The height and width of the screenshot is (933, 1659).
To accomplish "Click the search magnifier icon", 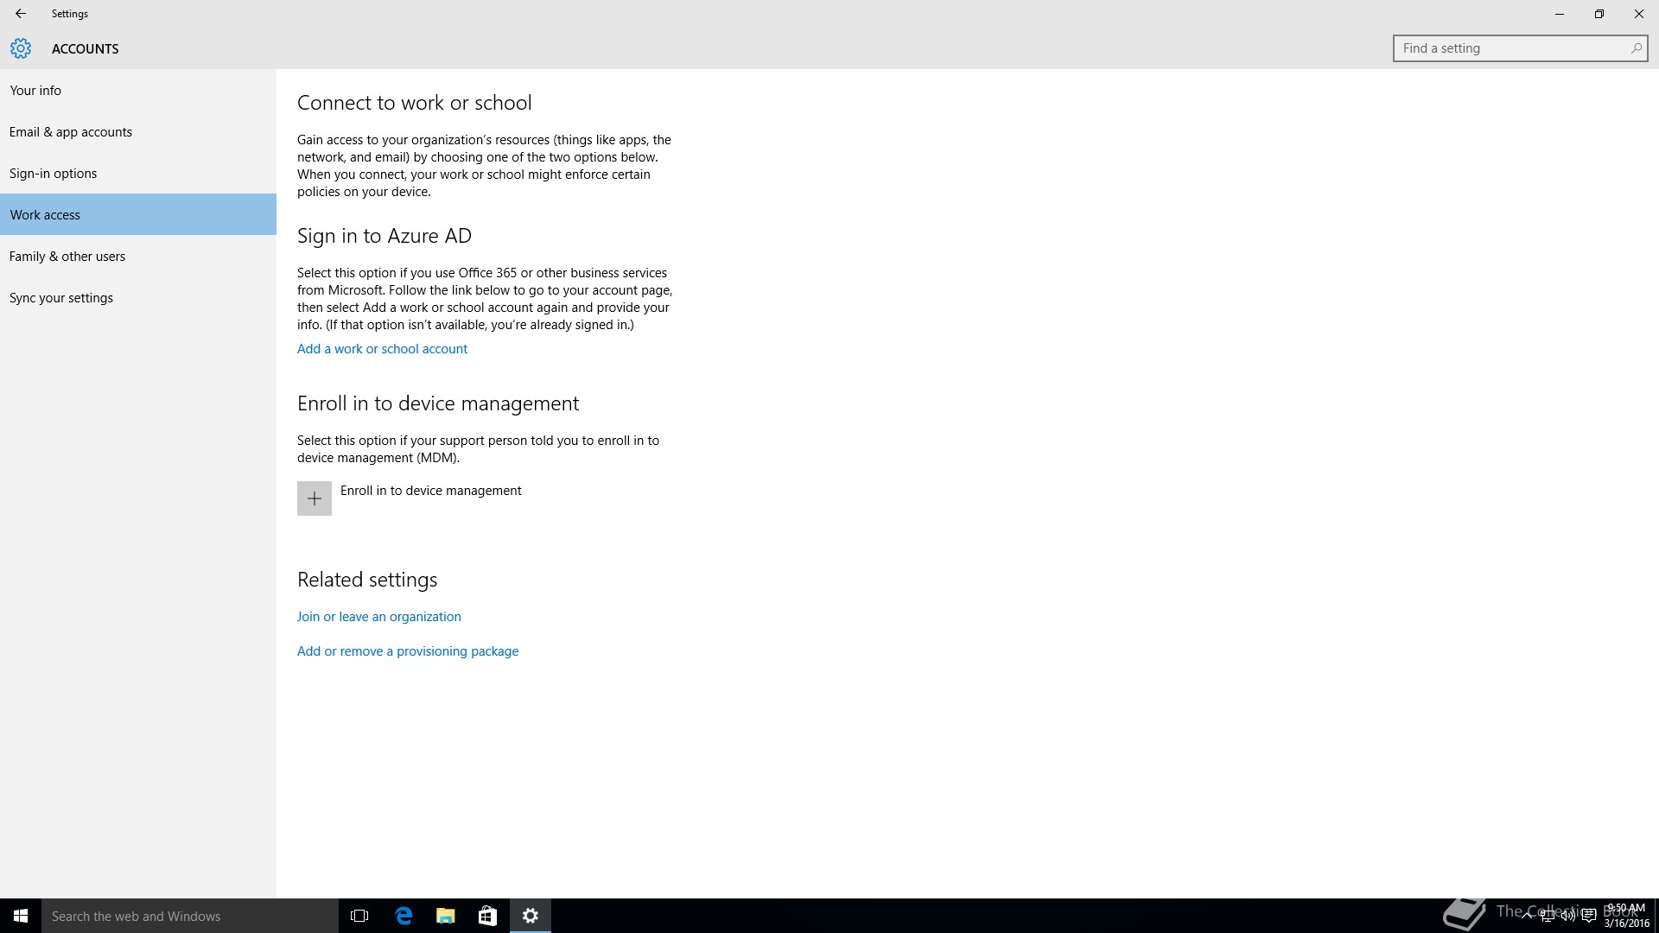I will click(1636, 48).
